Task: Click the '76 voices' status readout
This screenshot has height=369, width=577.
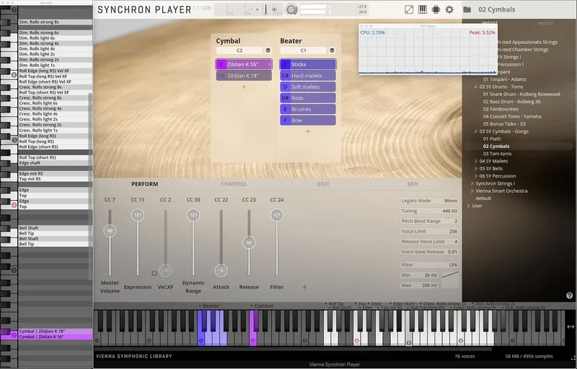Action: tap(464, 356)
